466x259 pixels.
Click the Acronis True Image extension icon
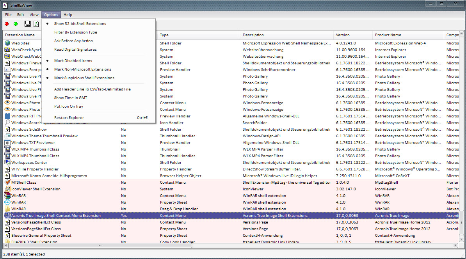click(7, 216)
